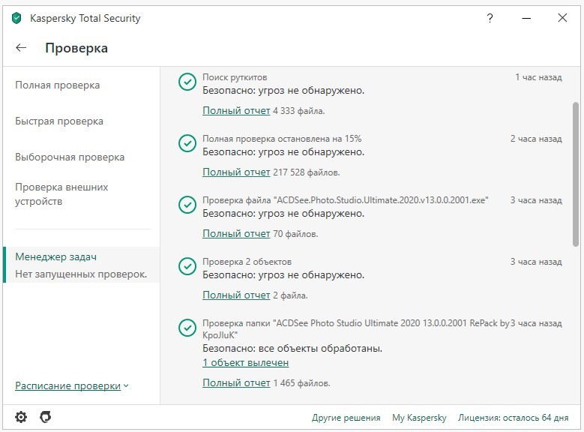Select Полная проверка in sidebar
This screenshot has width=584, height=432.
58,85
